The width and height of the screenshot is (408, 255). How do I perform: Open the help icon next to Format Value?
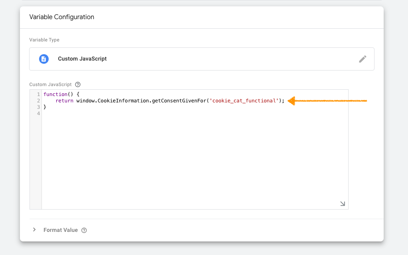tap(83, 230)
